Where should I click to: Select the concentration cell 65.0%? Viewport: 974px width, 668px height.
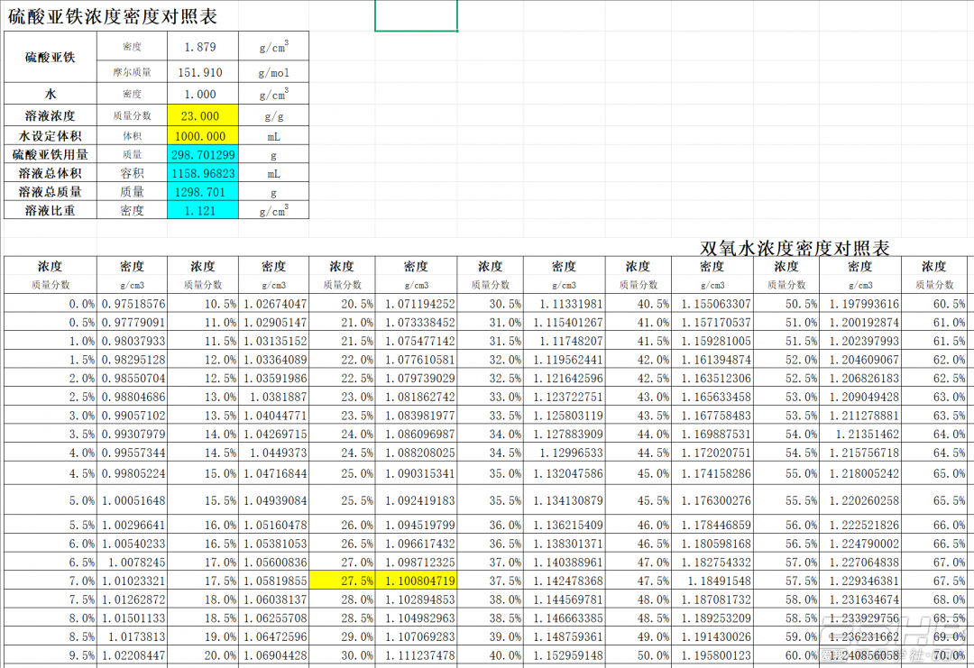(934, 473)
